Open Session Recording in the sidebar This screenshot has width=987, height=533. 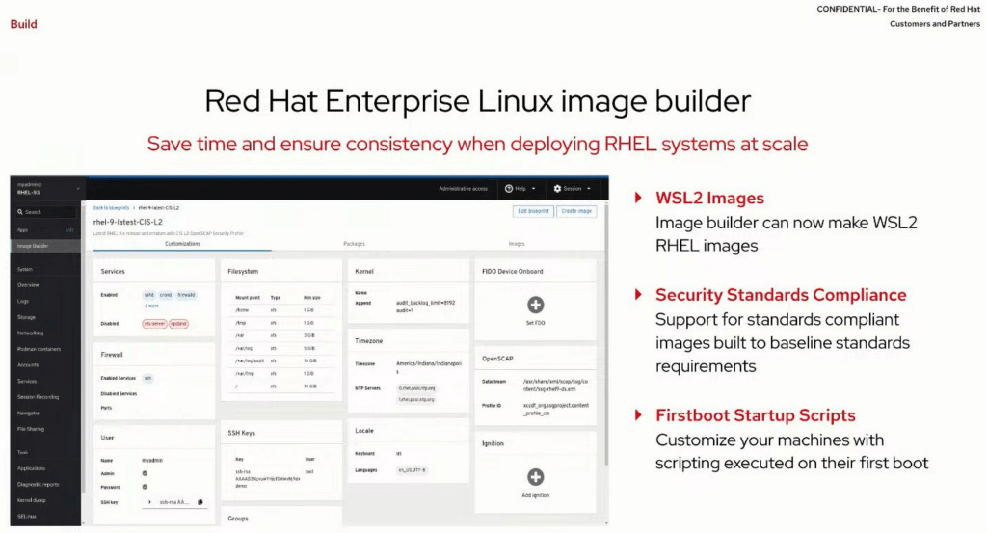pyautogui.click(x=39, y=397)
